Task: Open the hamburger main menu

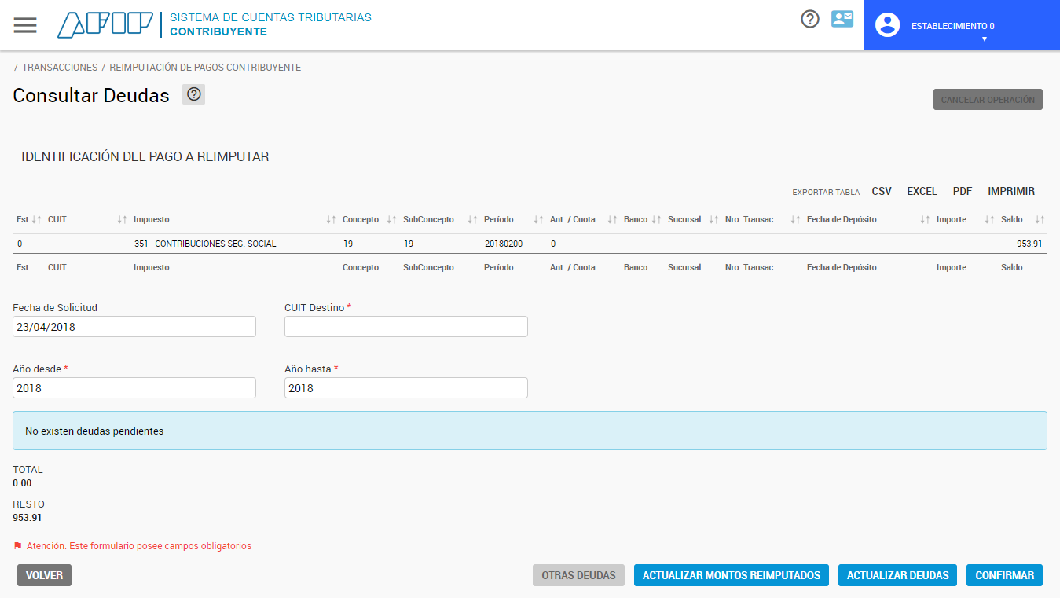Action: [x=25, y=25]
